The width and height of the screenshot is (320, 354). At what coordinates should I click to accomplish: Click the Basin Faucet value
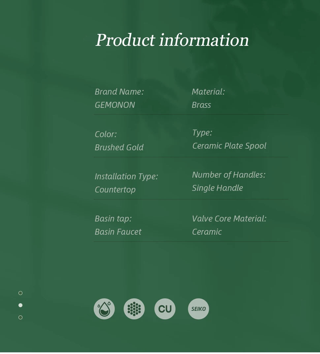point(118,232)
